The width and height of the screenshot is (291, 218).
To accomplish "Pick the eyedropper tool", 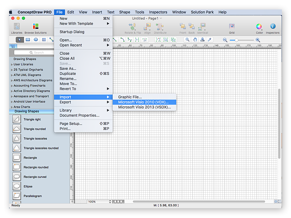I will (210, 40).
